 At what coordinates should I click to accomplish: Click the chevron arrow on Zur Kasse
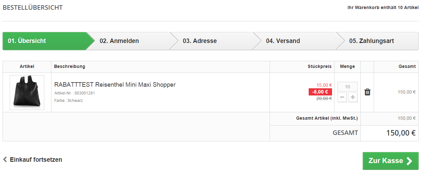[409, 161]
